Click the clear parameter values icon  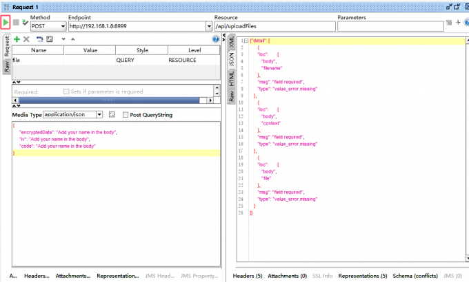[50, 39]
